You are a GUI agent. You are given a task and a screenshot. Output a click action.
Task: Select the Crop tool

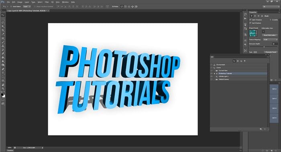click(3, 30)
